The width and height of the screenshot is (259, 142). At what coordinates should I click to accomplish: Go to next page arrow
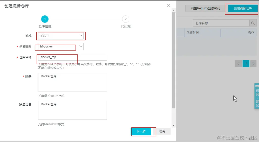tap(253, 64)
